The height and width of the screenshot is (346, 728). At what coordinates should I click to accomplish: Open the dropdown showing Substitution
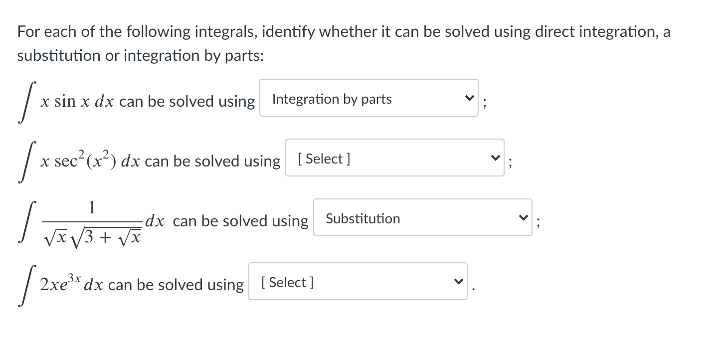click(423, 217)
